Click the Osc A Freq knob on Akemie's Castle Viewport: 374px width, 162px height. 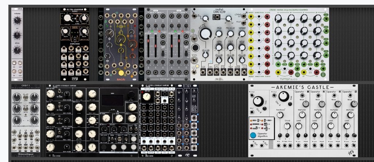283,96
